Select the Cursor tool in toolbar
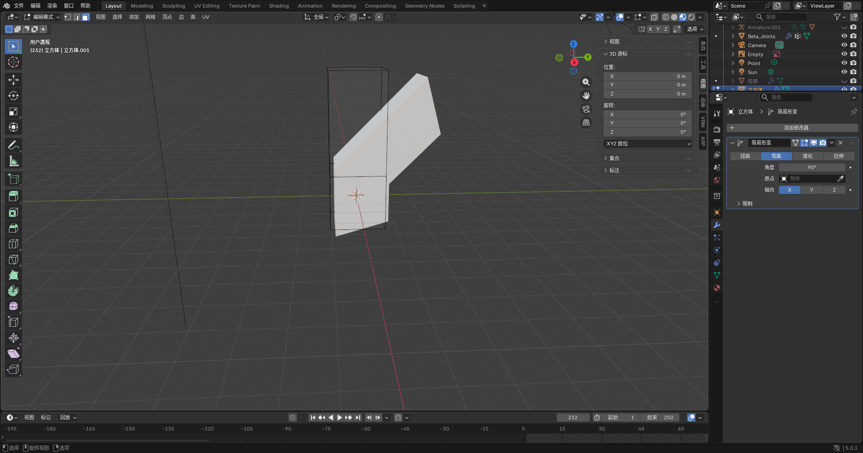Viewport: 863px width, 453px height. tap(13, 62)
